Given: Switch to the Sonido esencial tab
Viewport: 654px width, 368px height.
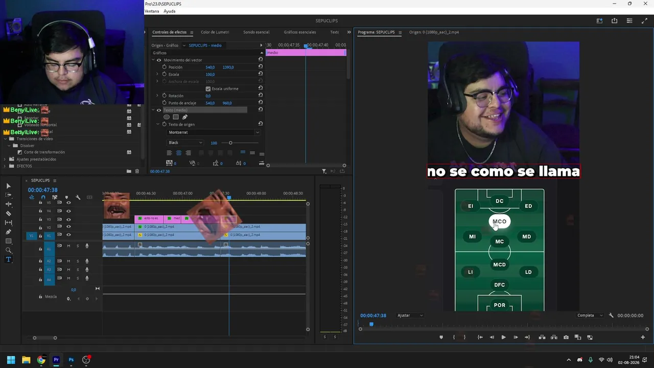Looking at the screenshot, I should 256,32.
